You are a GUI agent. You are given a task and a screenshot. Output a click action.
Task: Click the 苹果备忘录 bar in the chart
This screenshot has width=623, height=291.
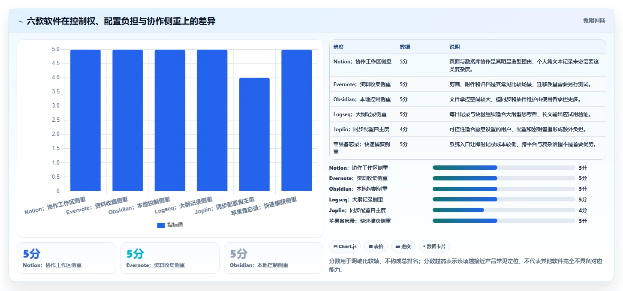click(296, 120)
